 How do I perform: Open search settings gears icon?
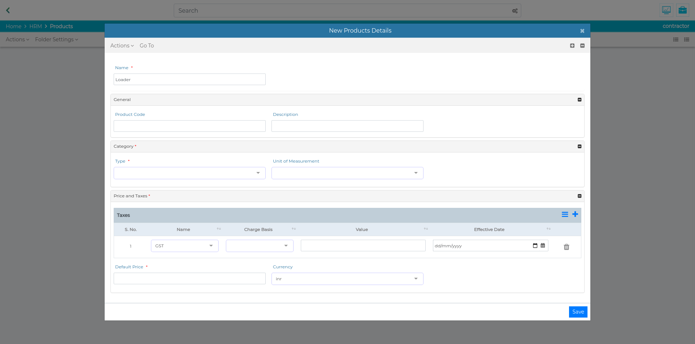[x=515, y=11]
